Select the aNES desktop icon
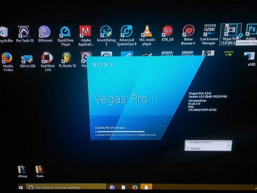 (251, 59)
